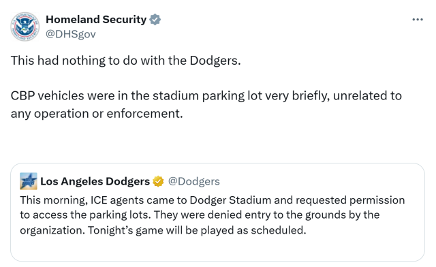Click the Homeland Security verified badge
The width and height of the screenshot is (436, 267).
155,20
